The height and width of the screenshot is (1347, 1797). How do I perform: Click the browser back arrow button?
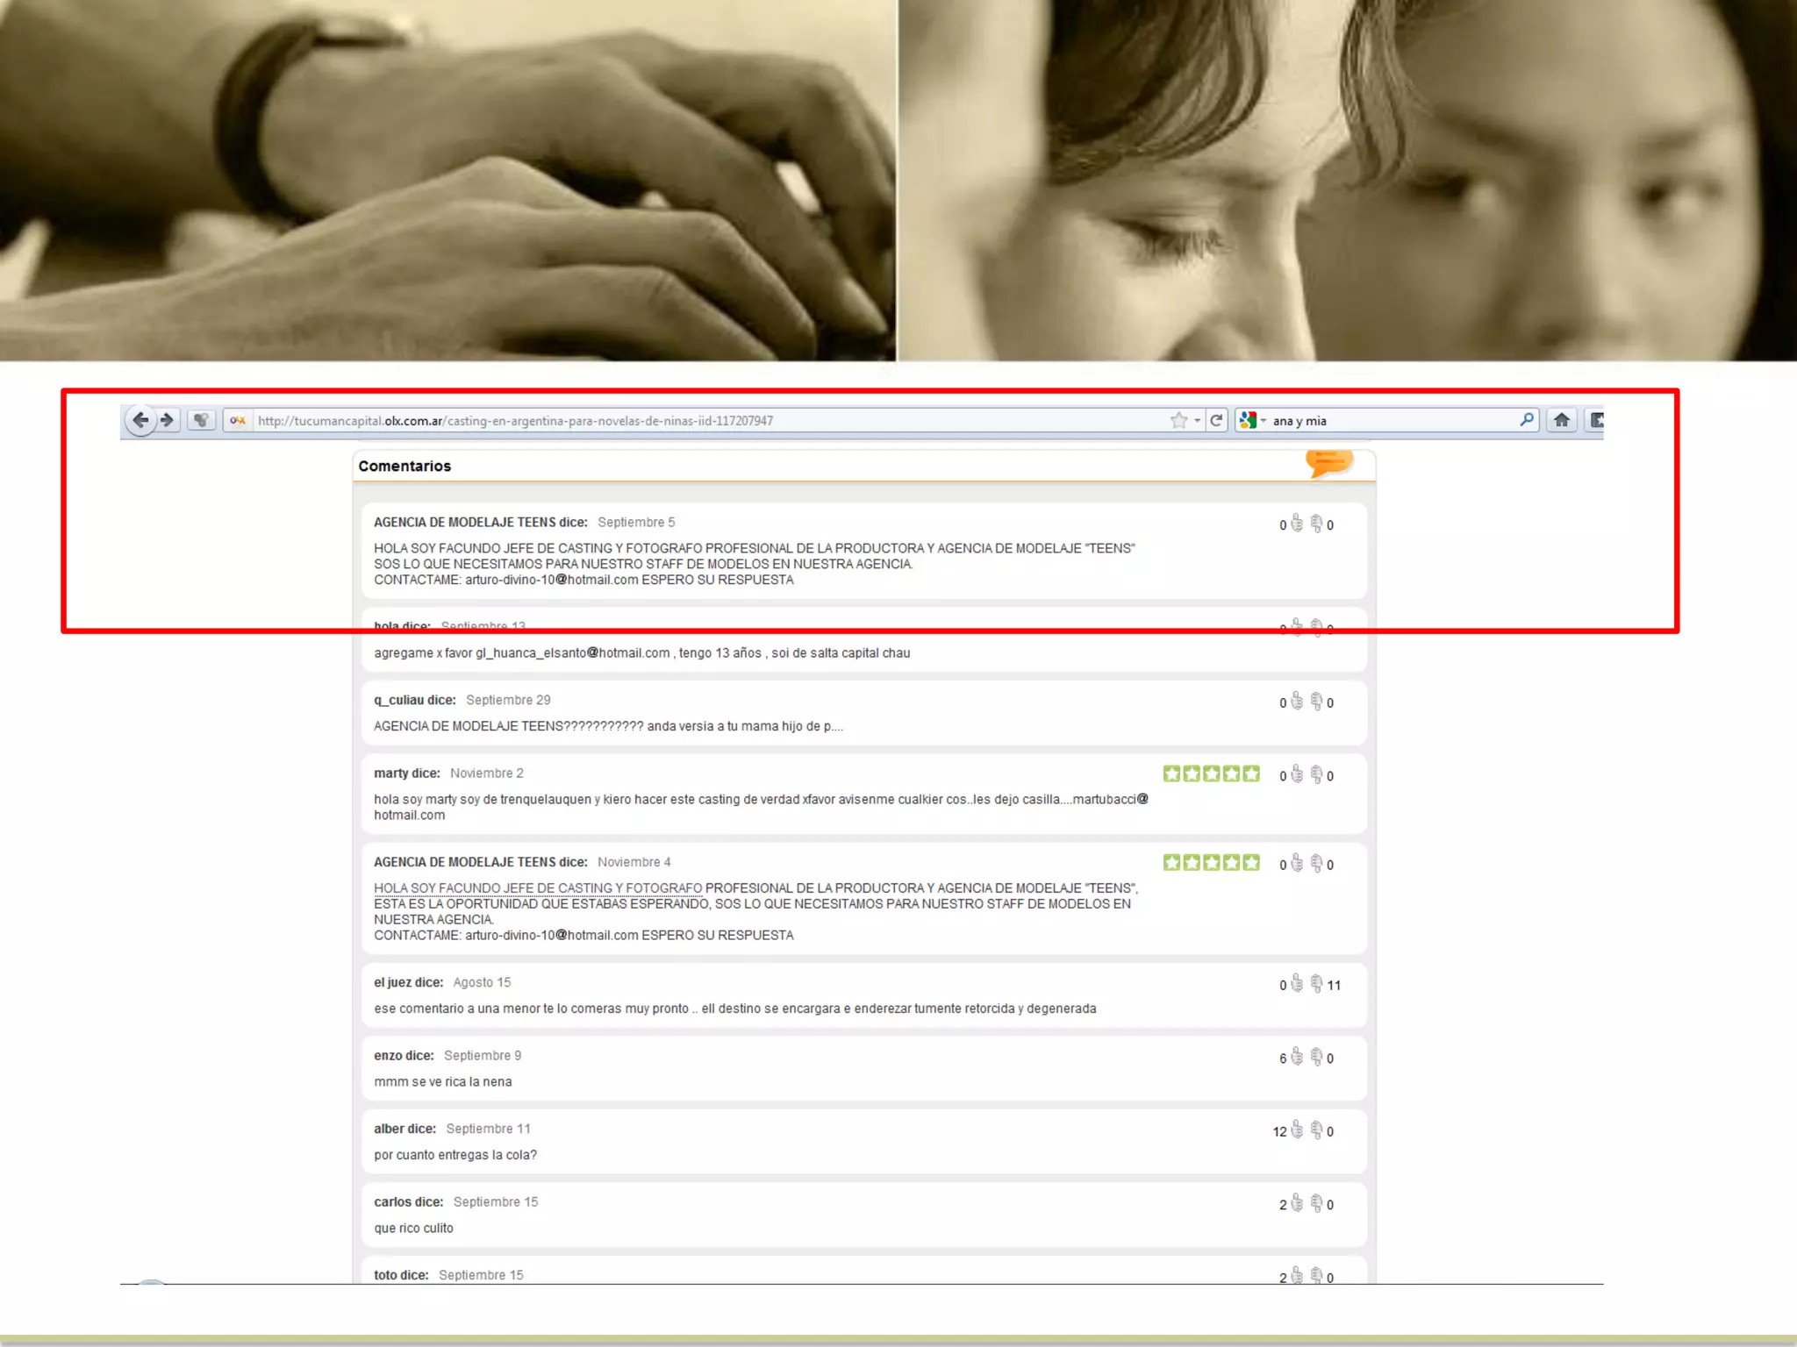pyautogui.click(x=140, y=420)
